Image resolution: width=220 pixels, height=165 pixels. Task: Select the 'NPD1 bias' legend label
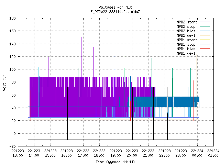[x=186, y=49]
